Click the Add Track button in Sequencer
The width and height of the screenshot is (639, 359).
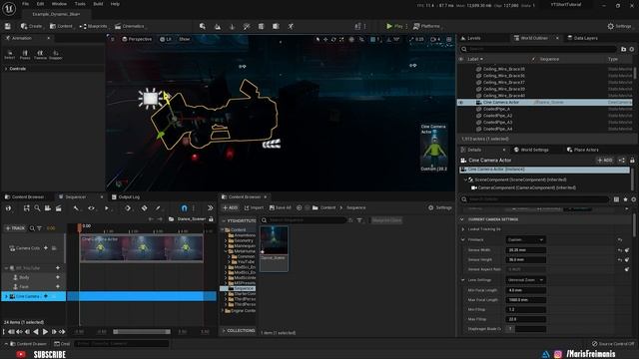(15, 228)
